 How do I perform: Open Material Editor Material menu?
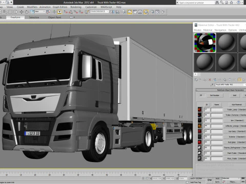coord(208,30)
